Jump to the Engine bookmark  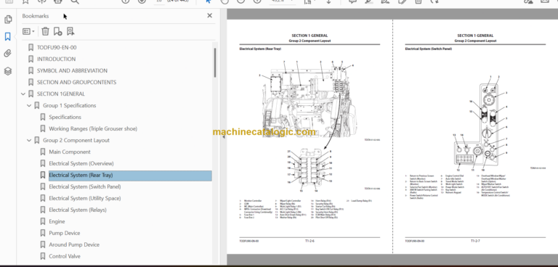[x=57, y=221]
